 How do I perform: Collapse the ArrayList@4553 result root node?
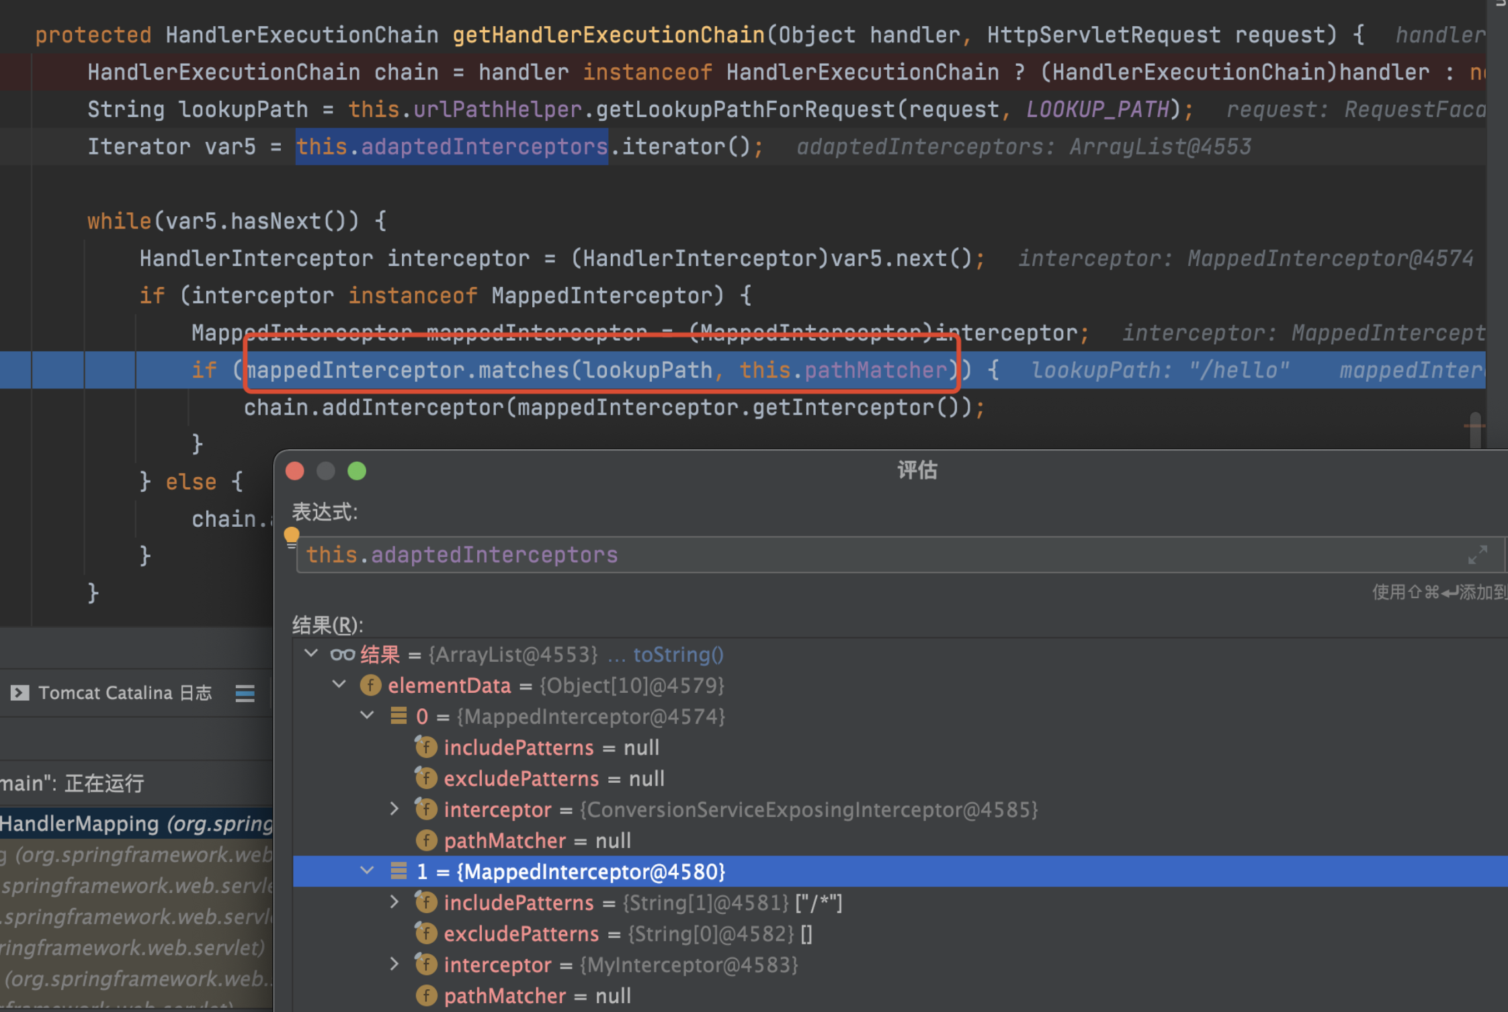click(x=310, y=653)
